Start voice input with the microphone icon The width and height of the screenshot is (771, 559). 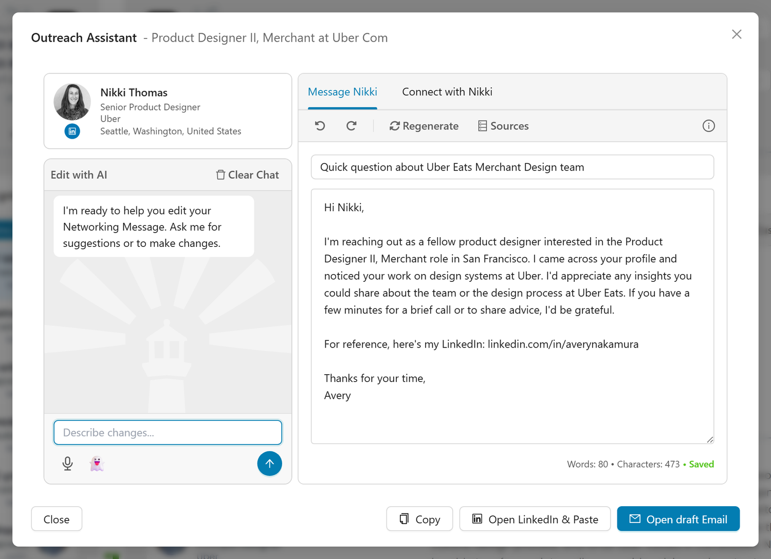67,464
